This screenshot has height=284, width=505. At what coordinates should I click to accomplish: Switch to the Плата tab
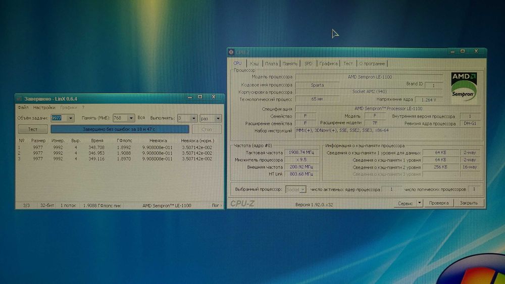[x=271, y=64]
